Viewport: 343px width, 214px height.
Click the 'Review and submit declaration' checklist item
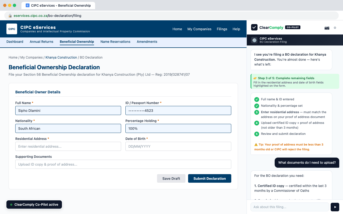tap(283, 134)
